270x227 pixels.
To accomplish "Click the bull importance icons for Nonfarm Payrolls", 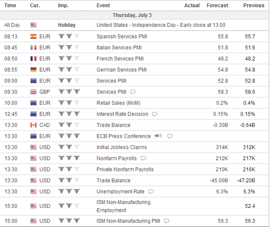I will coord(69,158).
